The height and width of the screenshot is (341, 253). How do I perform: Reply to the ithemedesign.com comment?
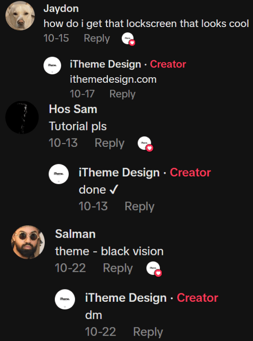click(122, 94)
